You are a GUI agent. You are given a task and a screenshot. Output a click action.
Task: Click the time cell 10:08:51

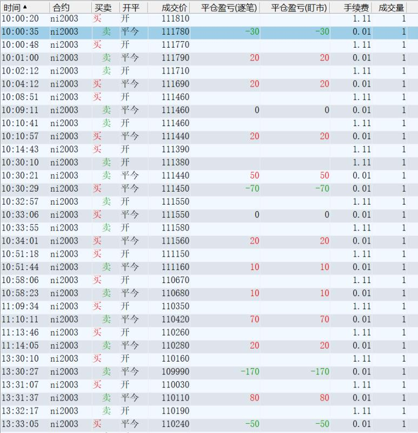click(x=20, y=97)
